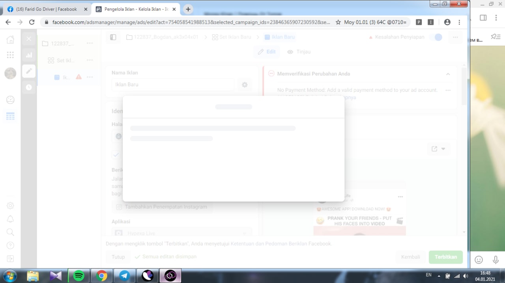The width and height of the screenshot is (505, 283).
Task: Click the Chrome address bar URL
Action: click(x=191, y=22)
